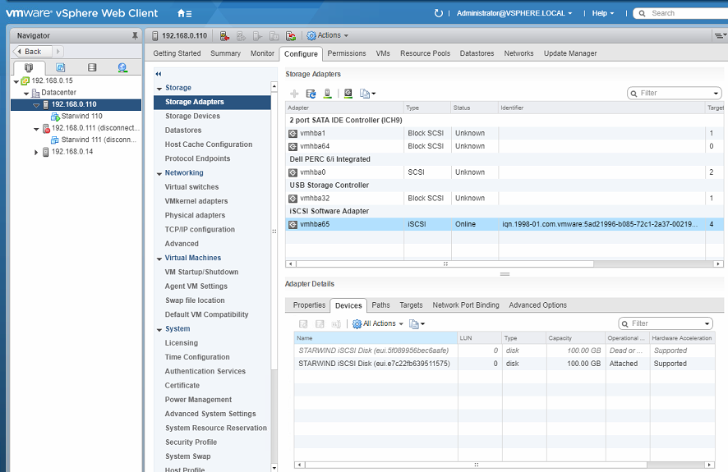The height and width of the screenshot is (472, 728).
Task: Click the refresh storage adapter information icon
Action: (x=311, y=94)
